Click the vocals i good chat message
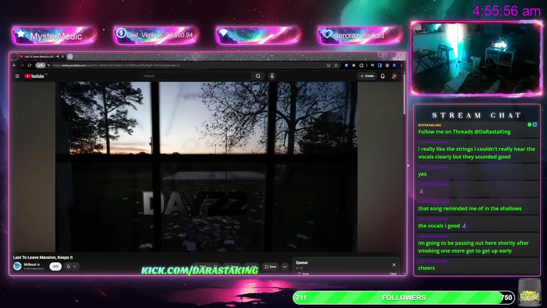 pyautogui.click(x=442, y=226)
